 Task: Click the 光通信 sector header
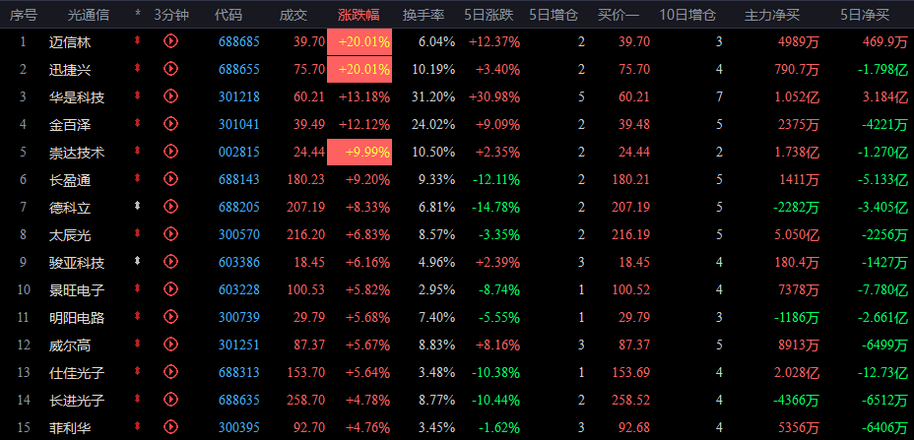point(88,15)
